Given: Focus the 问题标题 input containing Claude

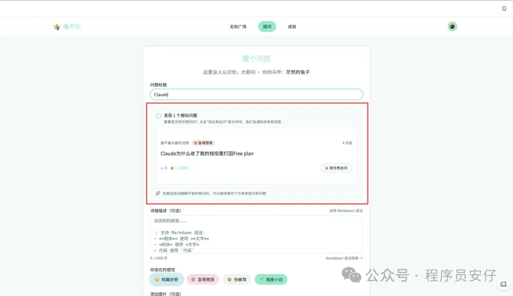Looking at the screenshot, I should click(x=256, y=95).
